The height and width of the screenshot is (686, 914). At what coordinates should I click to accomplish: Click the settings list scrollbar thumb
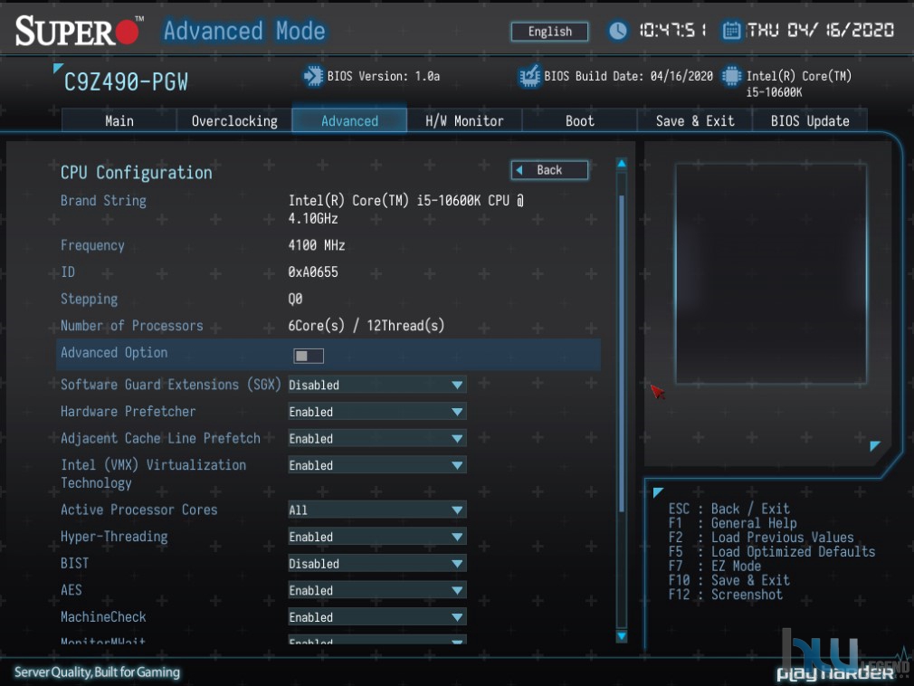coord(622,353)
